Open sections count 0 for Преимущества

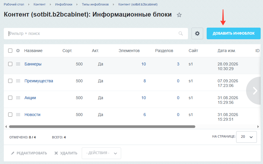coord(178,81)
